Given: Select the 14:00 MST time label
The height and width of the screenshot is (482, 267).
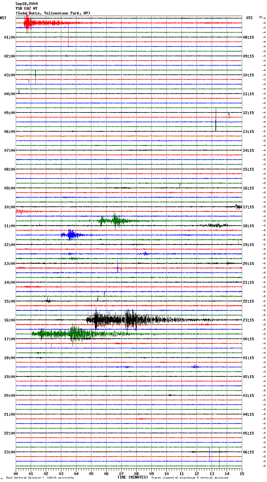Looking at the screenshot, I should (10, 282).
